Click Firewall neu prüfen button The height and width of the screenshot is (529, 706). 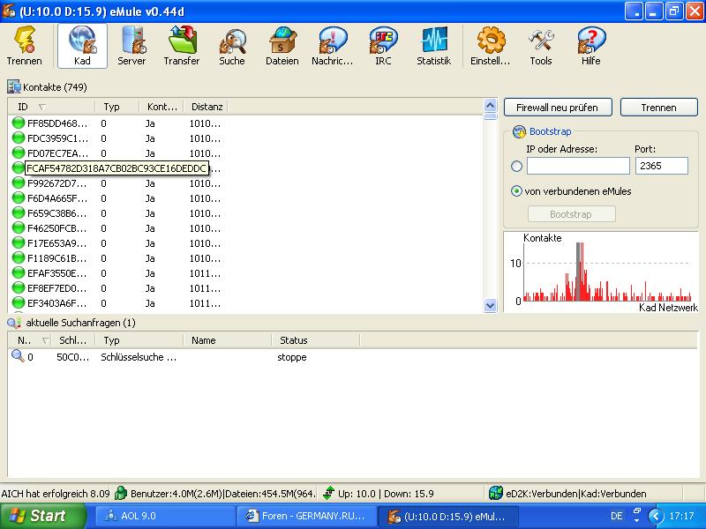click(558, 108)
